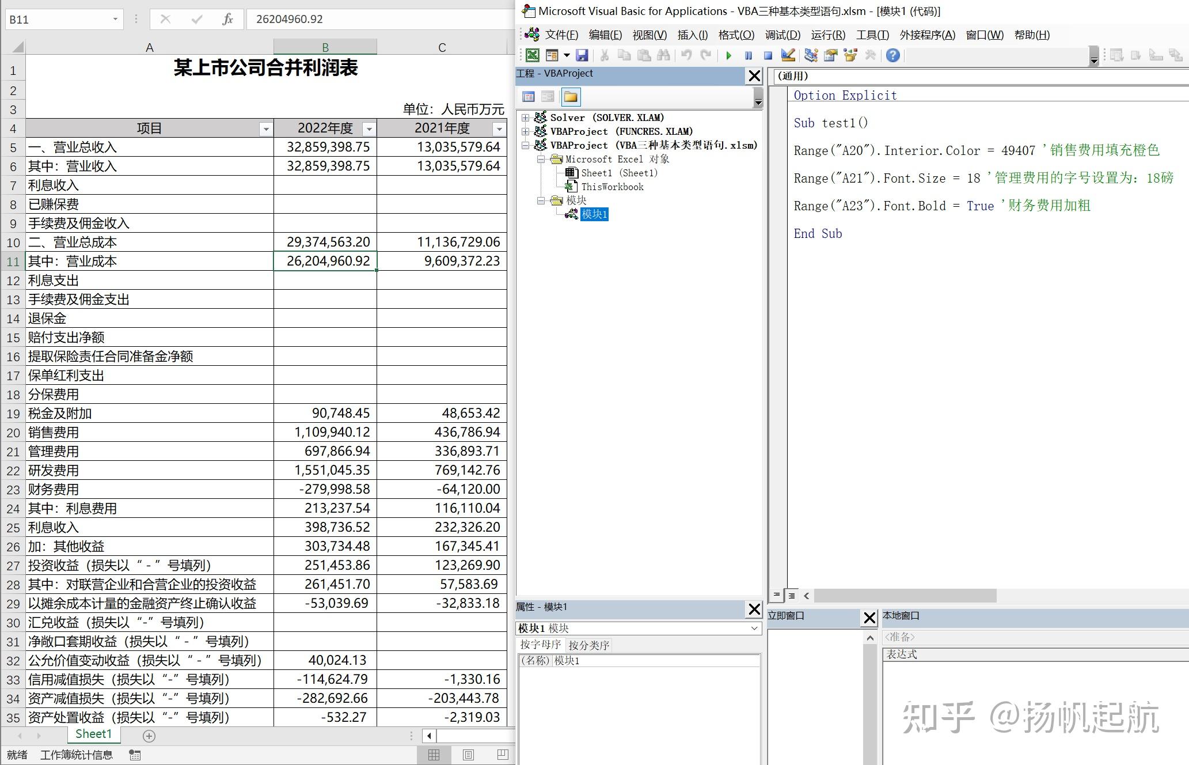Switch to Full Module View button
This screenshot has height=765, width=1189.
(x=792, y=596)
